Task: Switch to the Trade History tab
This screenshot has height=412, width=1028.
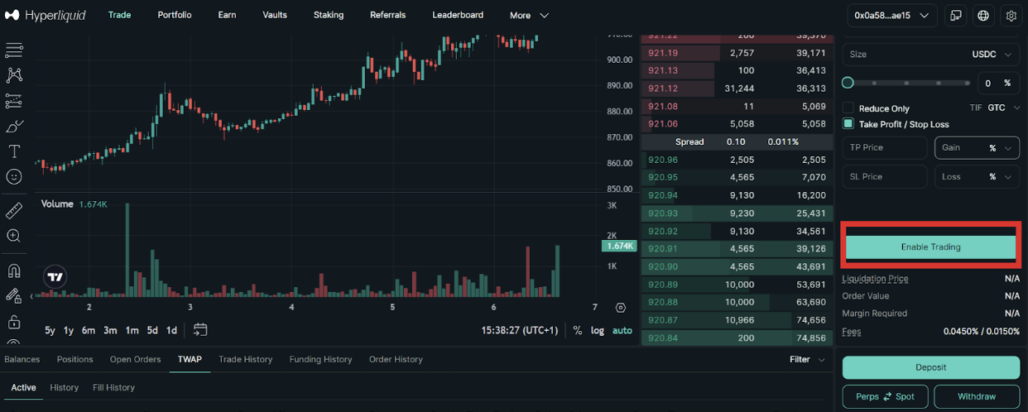Action: (245, 359)
